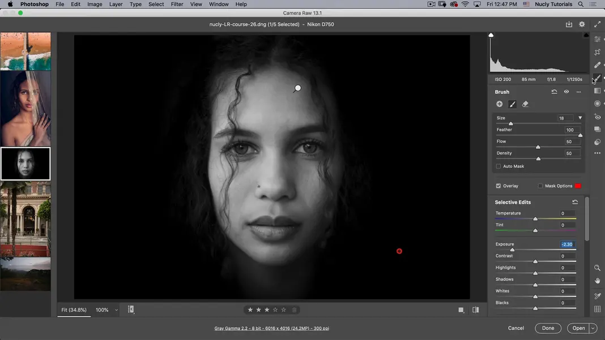Delete image trash icon in rating bar
This screenshot has height=340, width=605.
click(295, 310)
